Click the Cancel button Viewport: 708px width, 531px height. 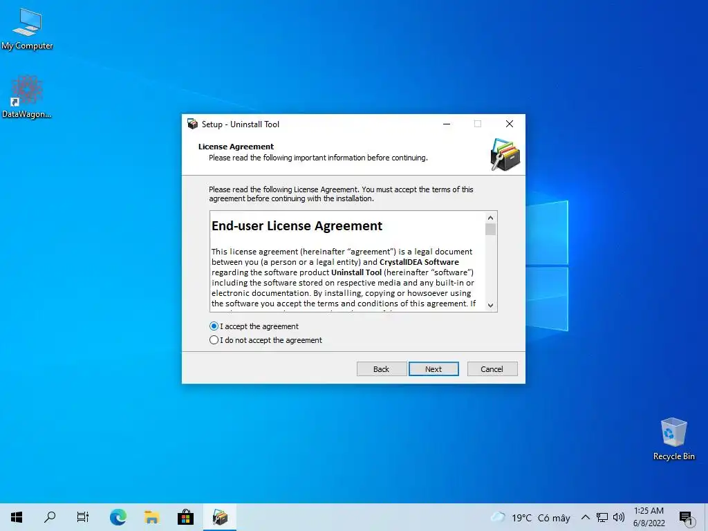coord(492,369)
